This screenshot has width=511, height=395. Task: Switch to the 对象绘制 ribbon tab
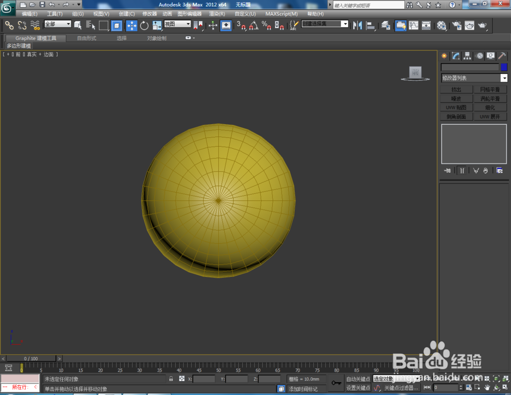point(156,38)
